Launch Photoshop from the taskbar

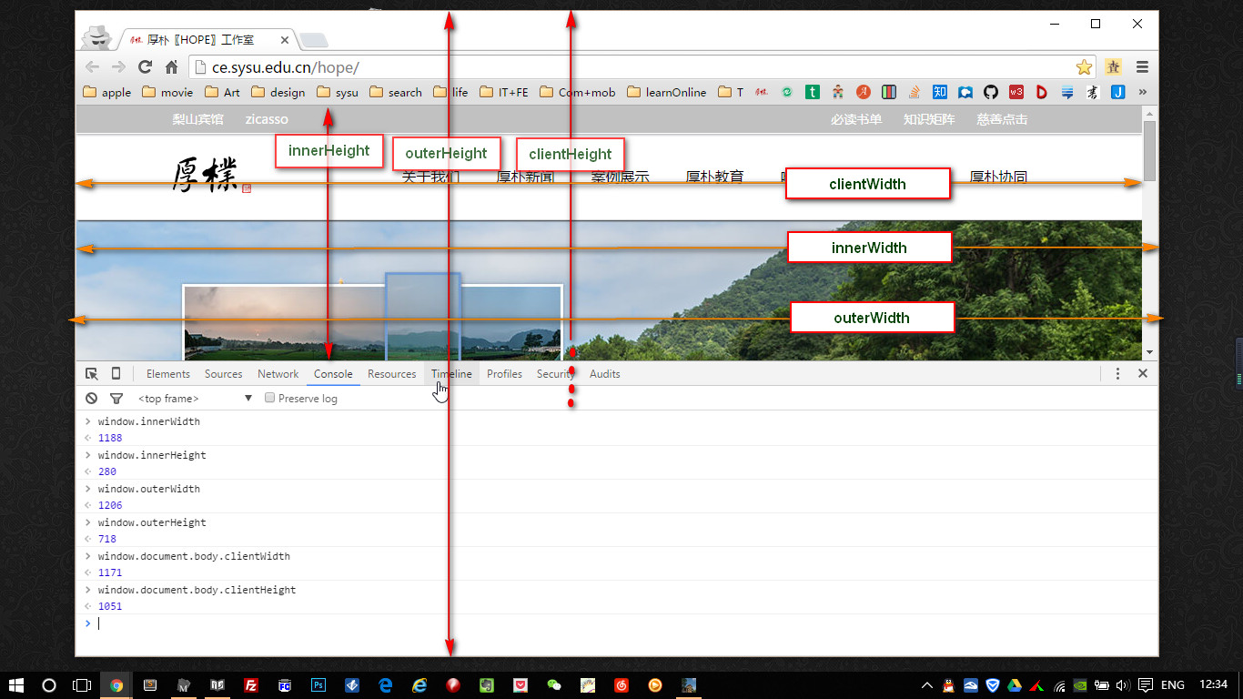click(x=318, y=685)
